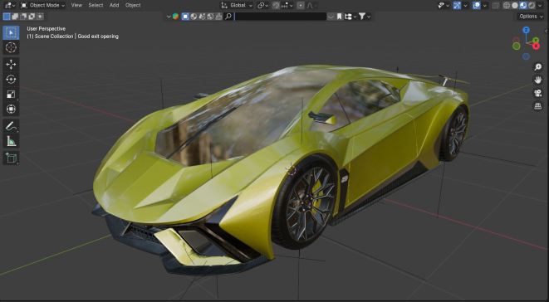Image resolution: width=549 pixels, height=302 pixels.
Task: Click the world filter icon in header
Action: pyautogui.click(x=209, y=16)
